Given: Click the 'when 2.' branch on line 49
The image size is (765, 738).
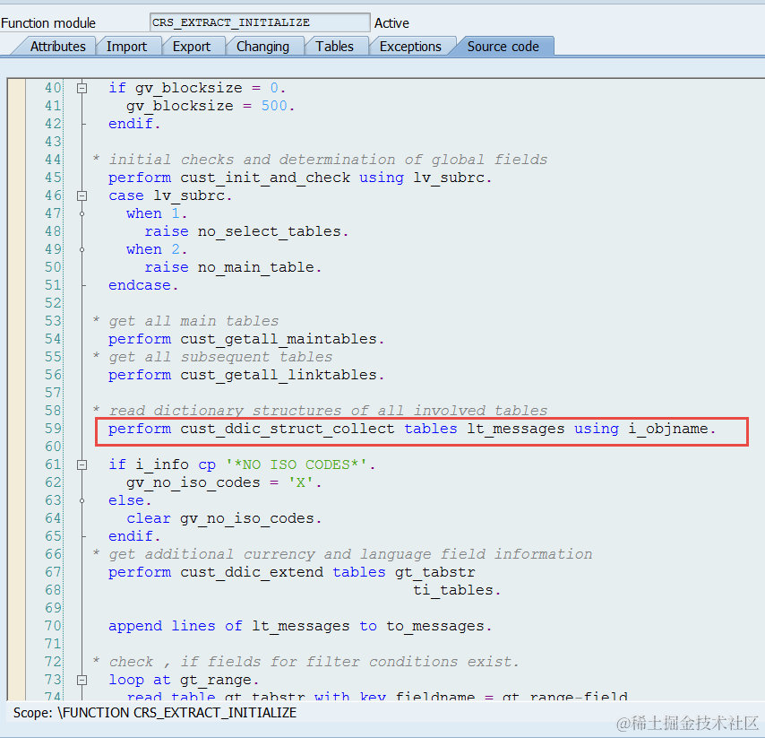Looking at the screenshot, I should [156, 249].
